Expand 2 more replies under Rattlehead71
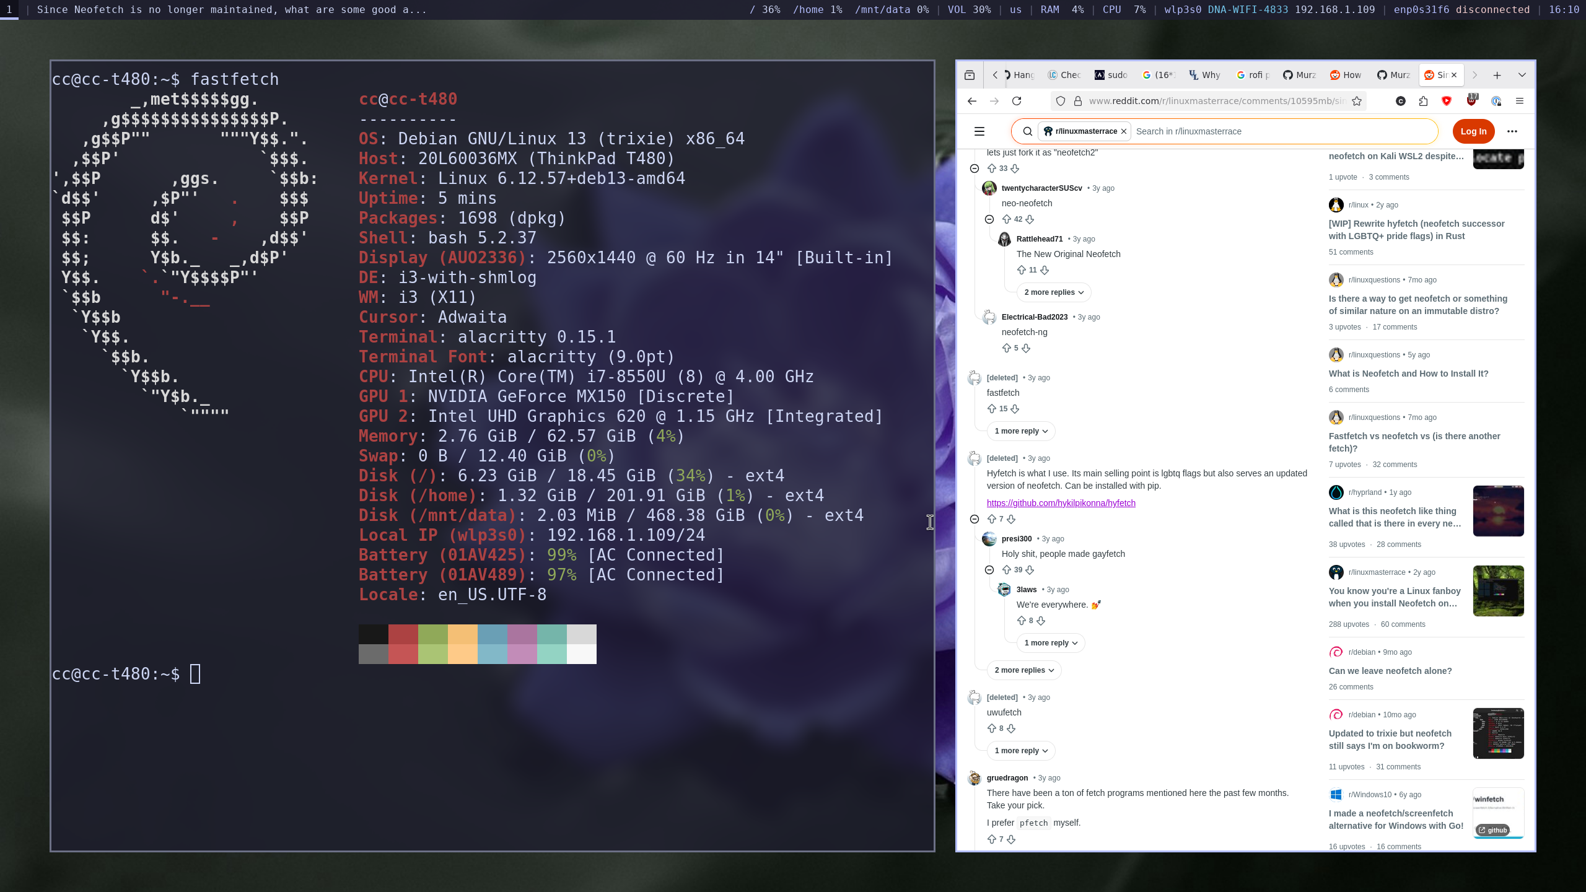The height and width of the screenshot is (892, 1586). coord(1054,292)
